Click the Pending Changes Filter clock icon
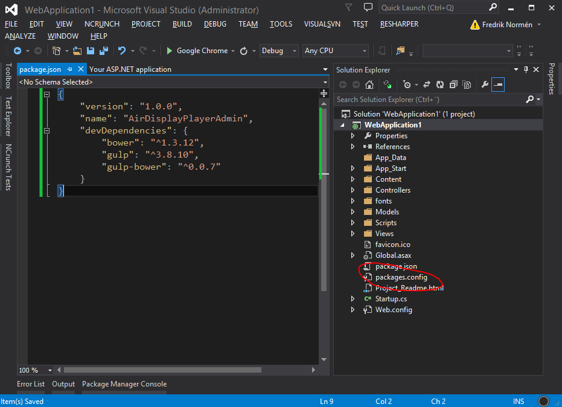Viewport: 562px width, 407px height. coord(407,85)
